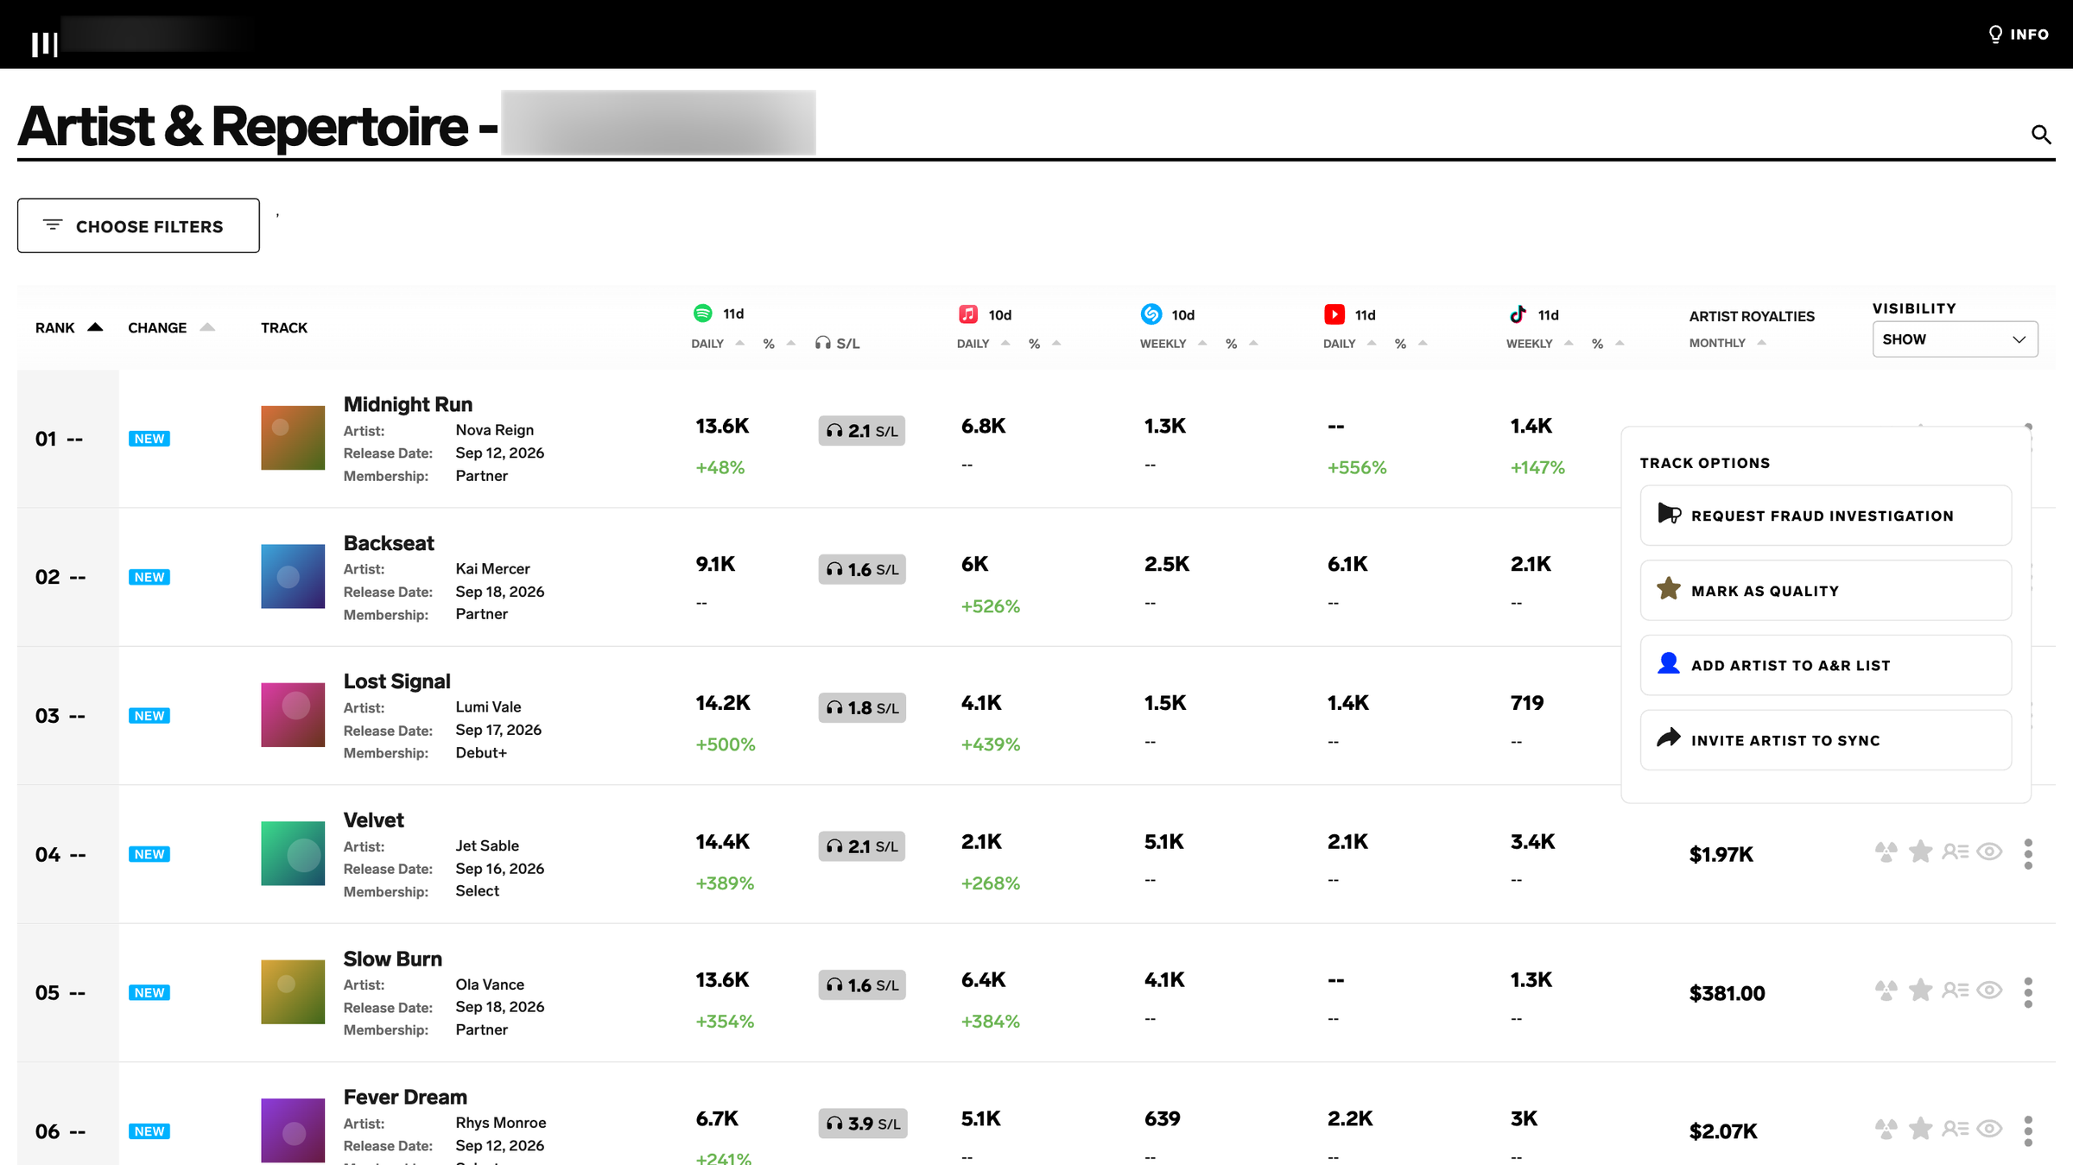Click the Spotify platform icon in the header
This screenshot has width=2073, height=1165.
coord(703,313)
